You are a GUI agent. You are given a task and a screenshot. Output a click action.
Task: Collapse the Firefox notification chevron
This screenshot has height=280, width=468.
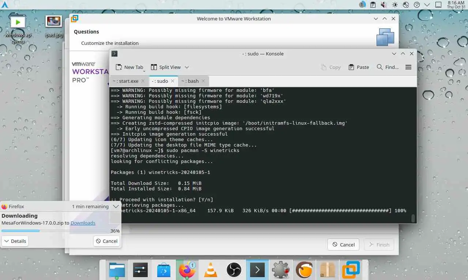116,206
